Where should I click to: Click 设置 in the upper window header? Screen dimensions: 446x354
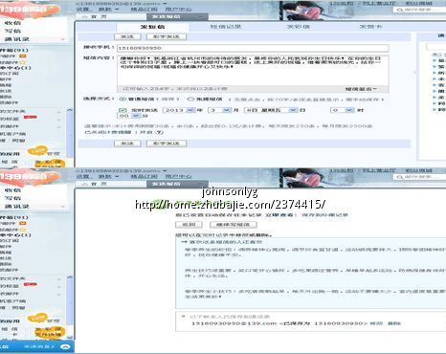[x=83, y=10]
